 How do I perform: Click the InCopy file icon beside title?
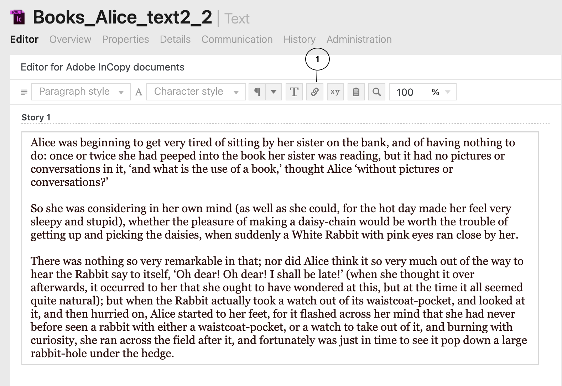click(18, 17)
